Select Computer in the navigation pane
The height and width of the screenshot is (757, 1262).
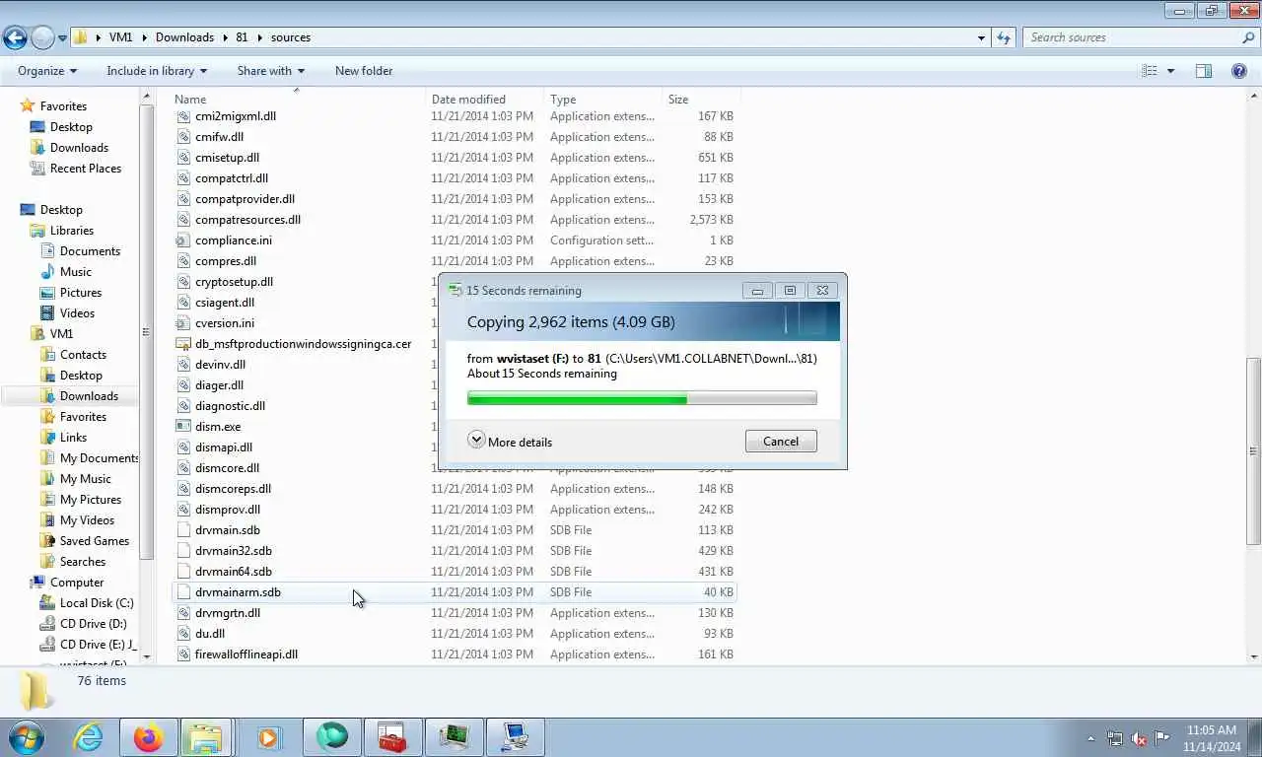tap(77, 583)
